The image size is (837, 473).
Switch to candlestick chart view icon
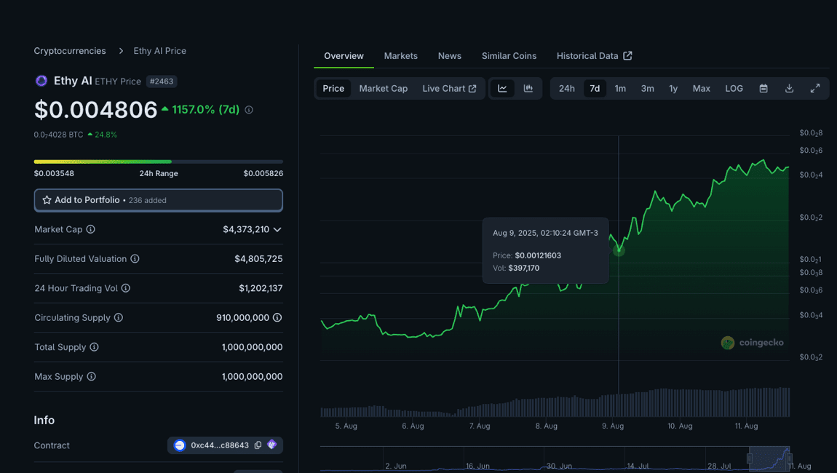[x=528, y=88]
